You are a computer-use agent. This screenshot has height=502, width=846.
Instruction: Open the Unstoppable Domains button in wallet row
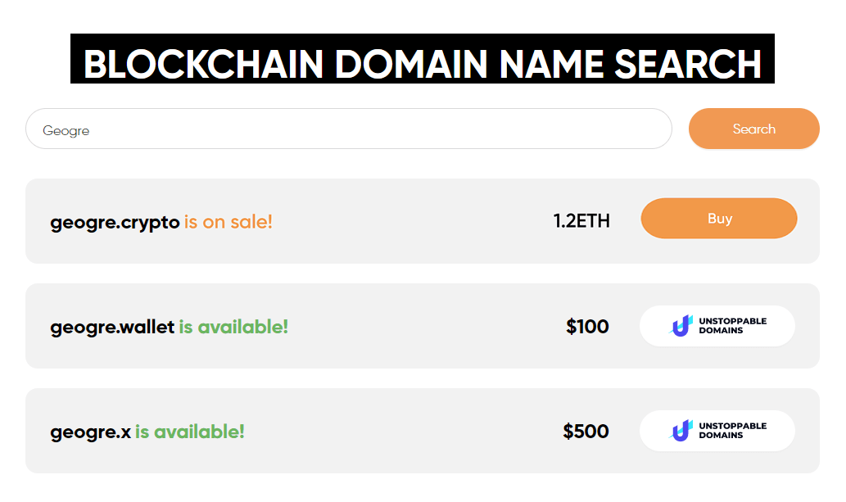(x=717, y=326)
